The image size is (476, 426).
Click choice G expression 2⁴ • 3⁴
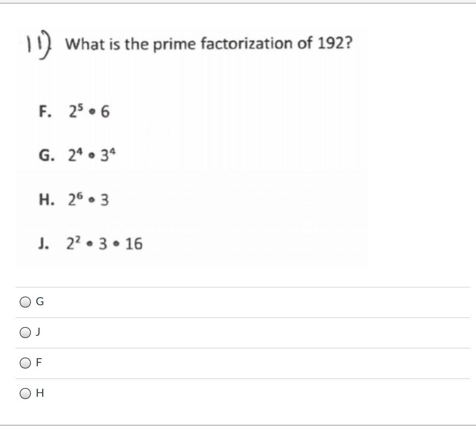coord(92,155)
